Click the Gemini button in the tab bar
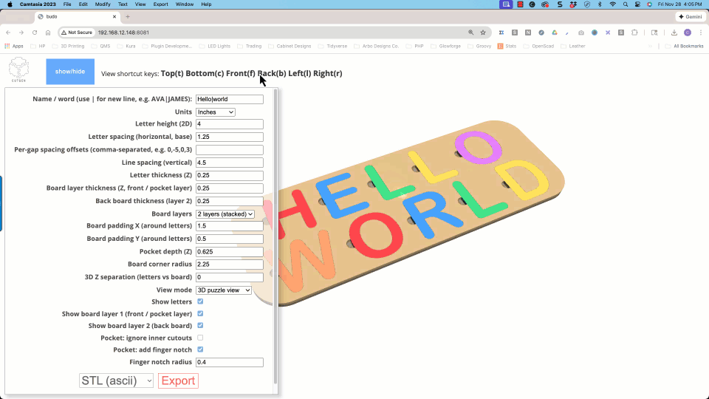This screenshot has height=399, width=709. tap(691, 16)
